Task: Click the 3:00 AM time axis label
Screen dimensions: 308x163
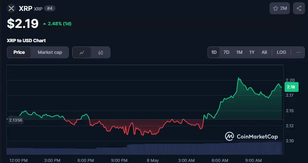Action: coord(186,160)
